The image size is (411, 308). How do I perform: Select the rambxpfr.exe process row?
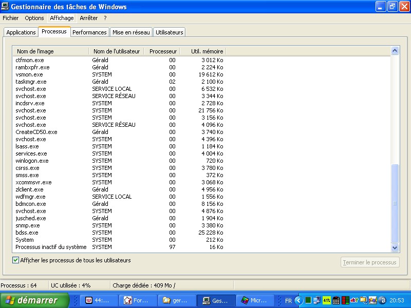pos(119,67)
